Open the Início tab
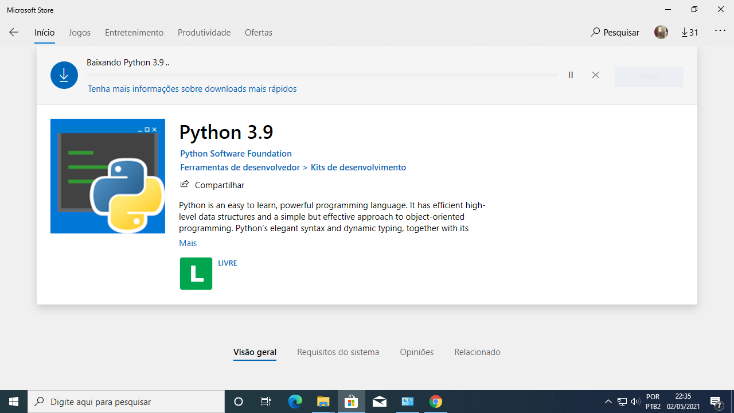Viewport: 734px width, 413px height. pyautogui.click(x=45, y=33)
